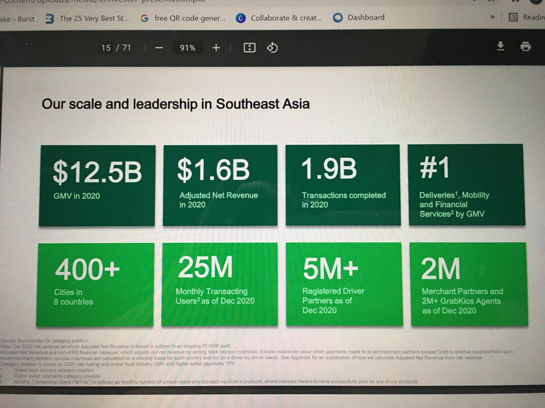Open the Reading list button

(x=527, y=17)
